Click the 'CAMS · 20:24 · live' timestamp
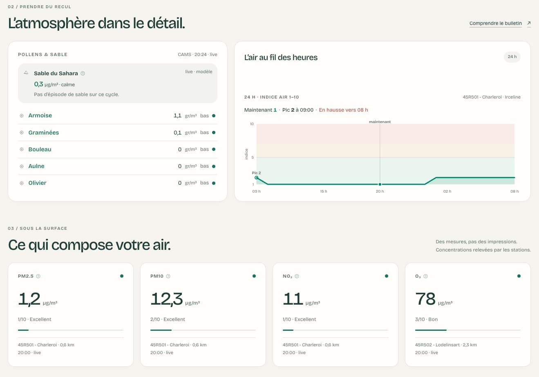The image size is (539, 377). click(197, 54)
